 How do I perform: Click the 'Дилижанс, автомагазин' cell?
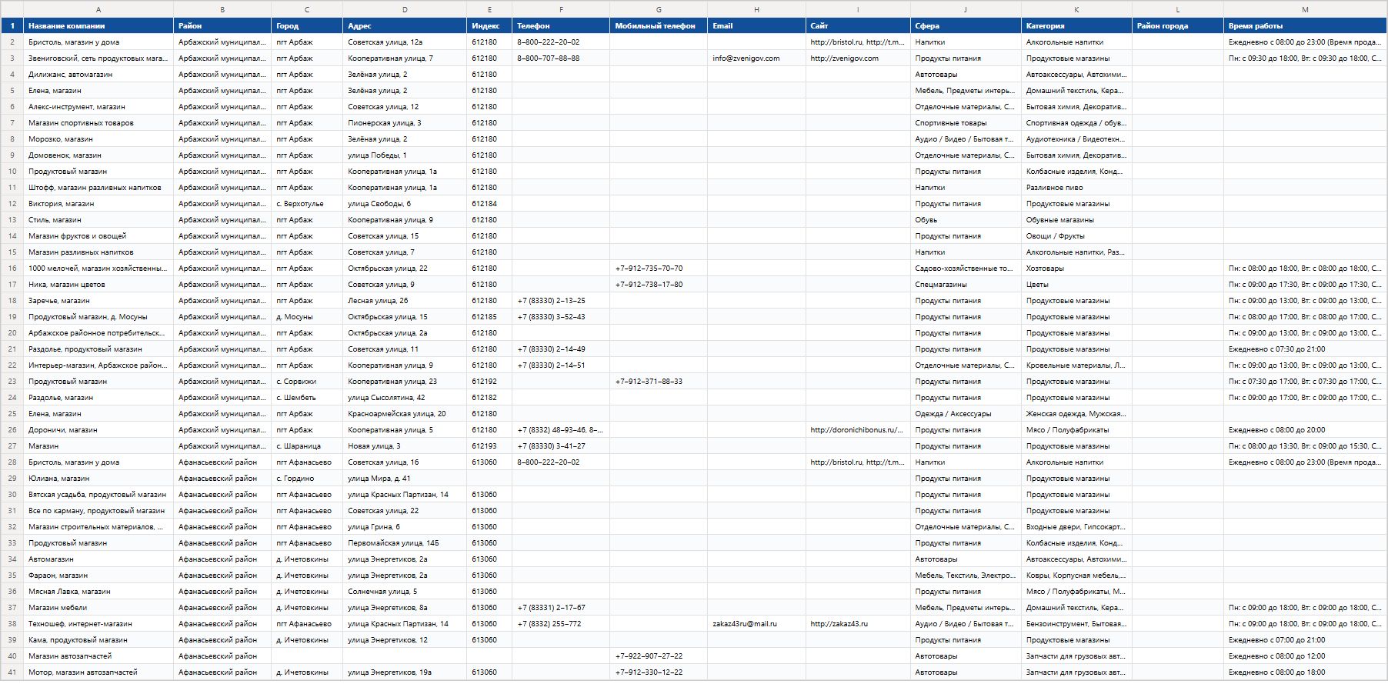click(x=98, y=75)
